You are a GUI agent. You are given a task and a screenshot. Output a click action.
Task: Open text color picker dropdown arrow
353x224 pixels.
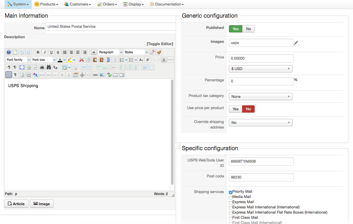(x=64, y=60)
